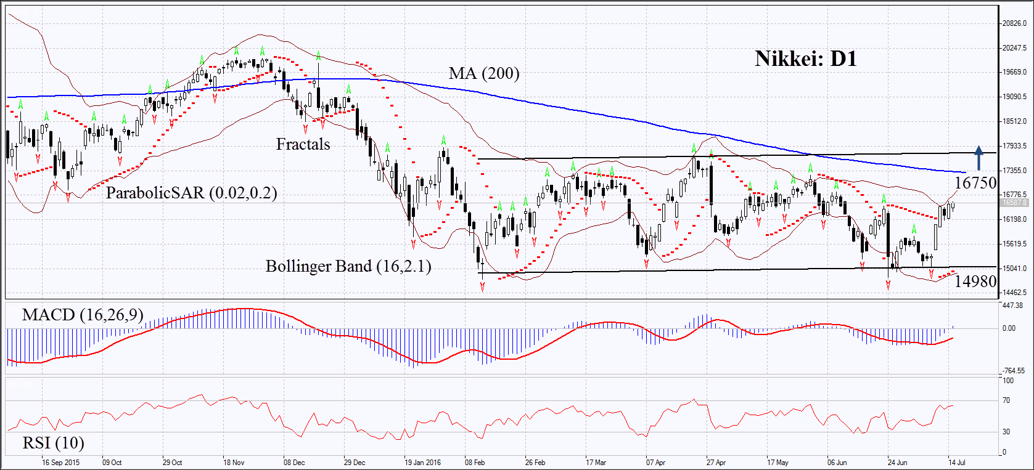Click the '26 Feb' date label

pos(535,463)
